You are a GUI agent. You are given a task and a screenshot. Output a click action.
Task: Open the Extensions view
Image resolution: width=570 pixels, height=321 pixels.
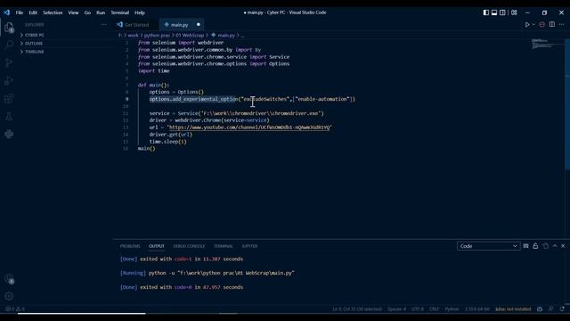[9, 98]
